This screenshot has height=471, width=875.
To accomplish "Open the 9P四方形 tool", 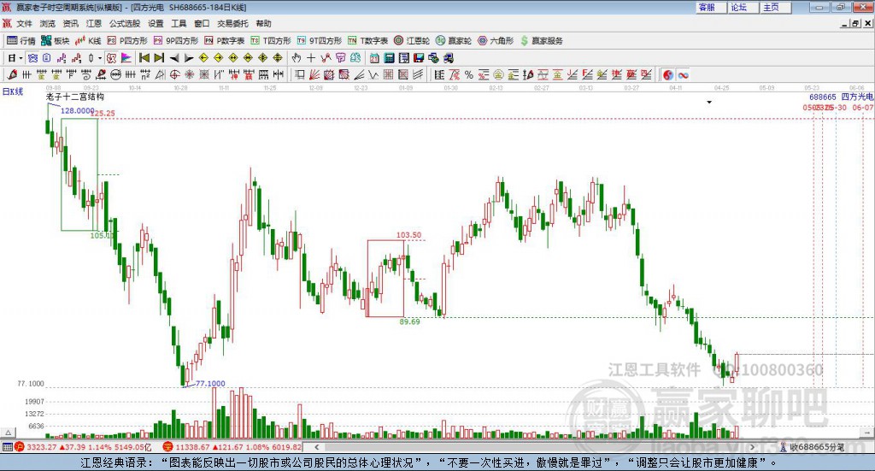I will (x=176, y=41).
